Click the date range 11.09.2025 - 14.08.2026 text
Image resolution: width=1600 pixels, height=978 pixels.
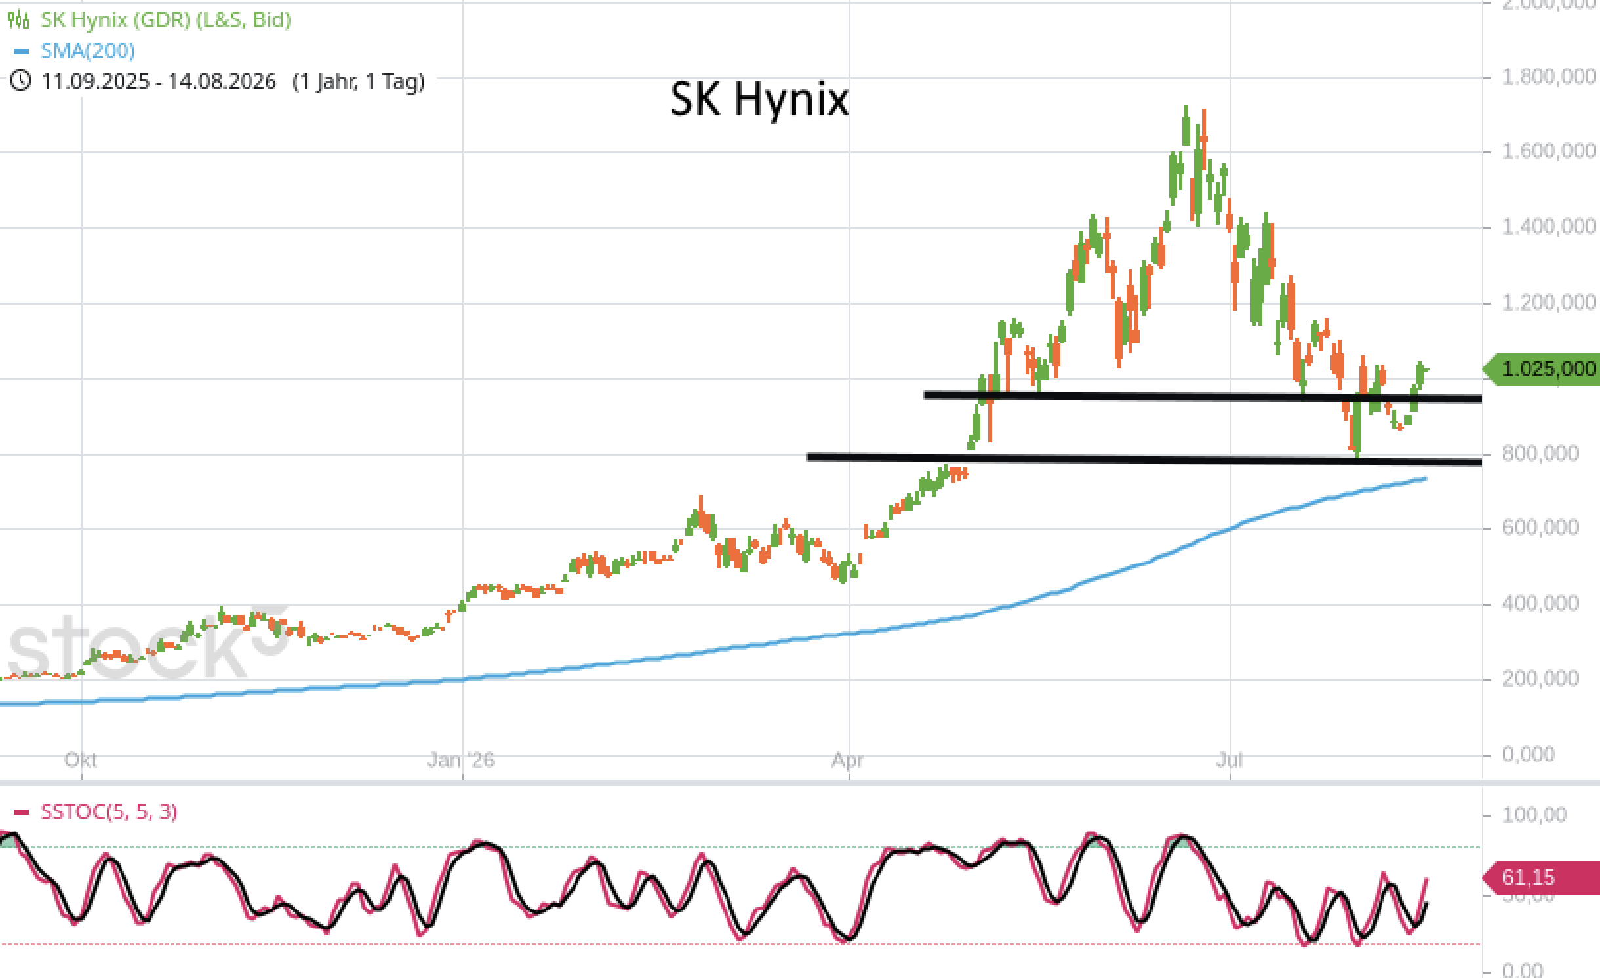(x=158, y=82)
